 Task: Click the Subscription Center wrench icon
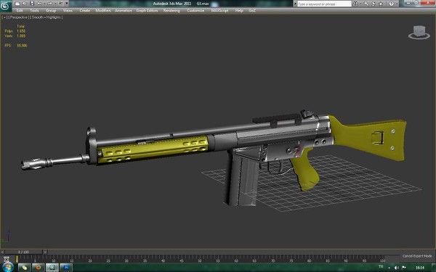(366, 4)
